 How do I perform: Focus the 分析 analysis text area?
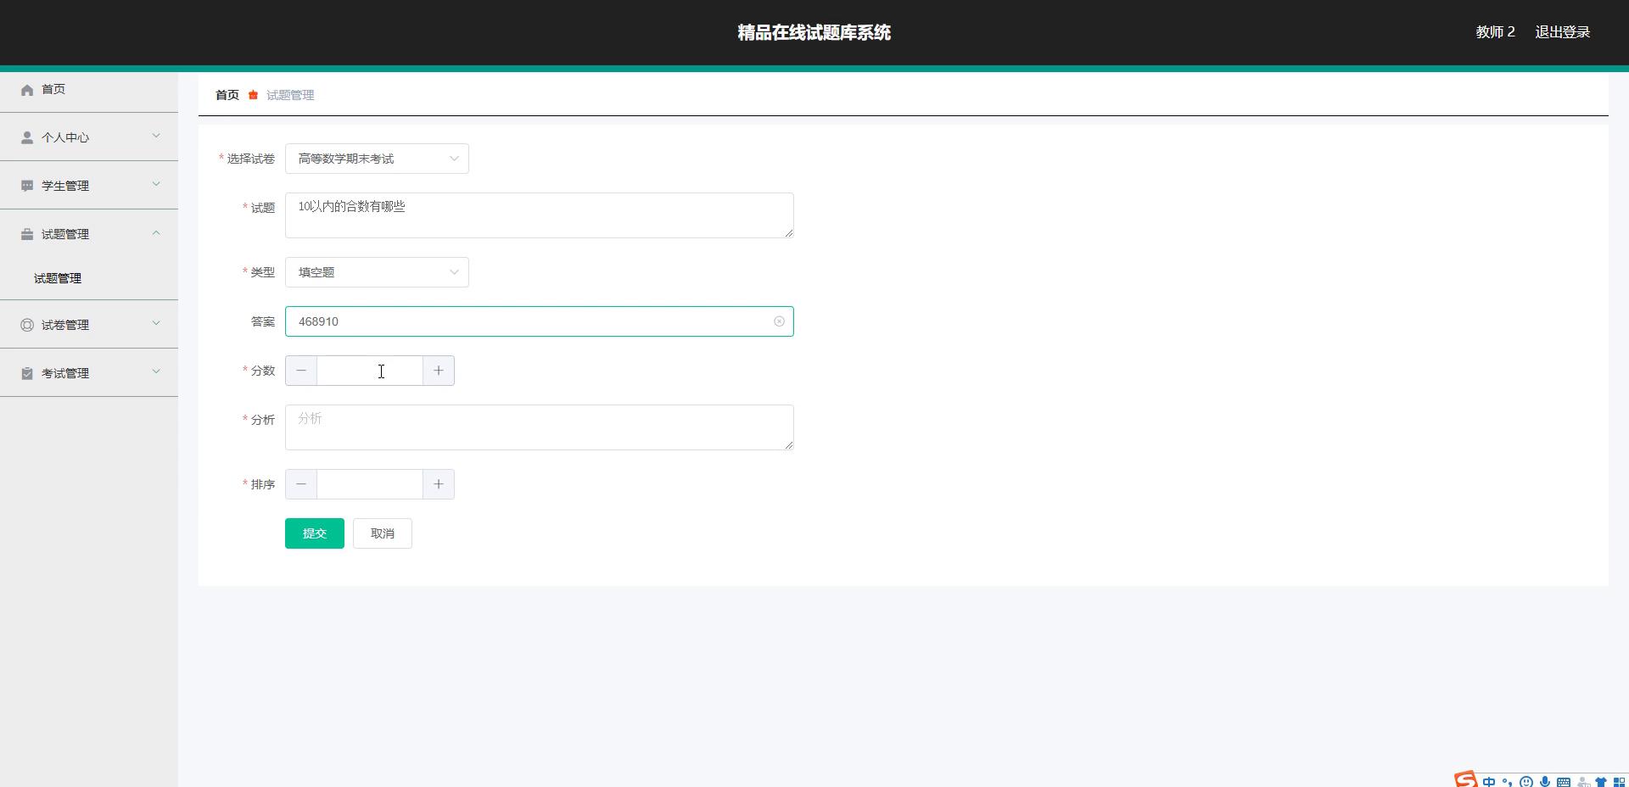click(539, 427)
